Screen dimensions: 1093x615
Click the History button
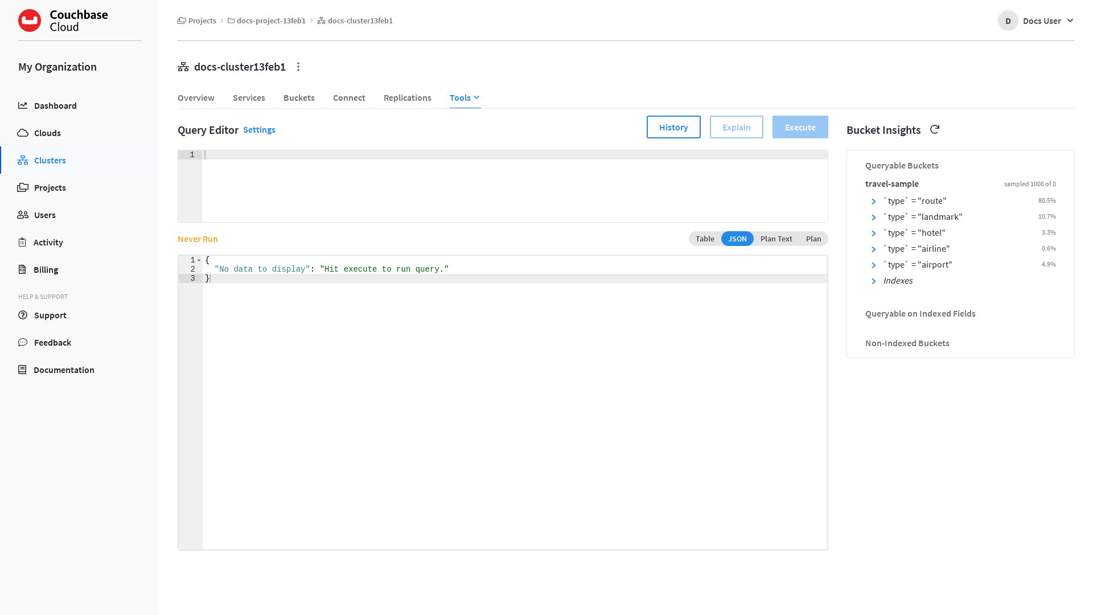click(x=673, y=127)
